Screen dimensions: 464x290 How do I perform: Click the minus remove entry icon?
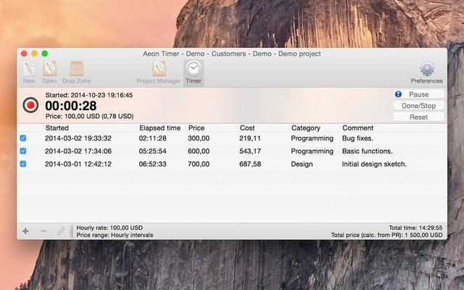coord(43,231)
